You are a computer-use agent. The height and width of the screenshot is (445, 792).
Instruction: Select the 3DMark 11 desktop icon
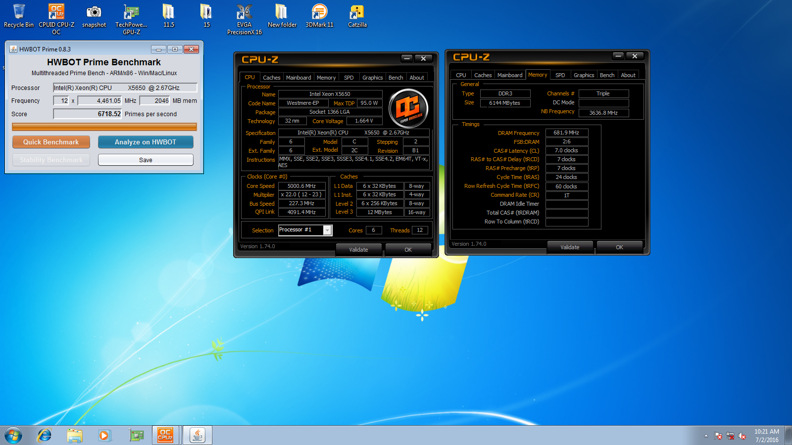pos(320,16)
